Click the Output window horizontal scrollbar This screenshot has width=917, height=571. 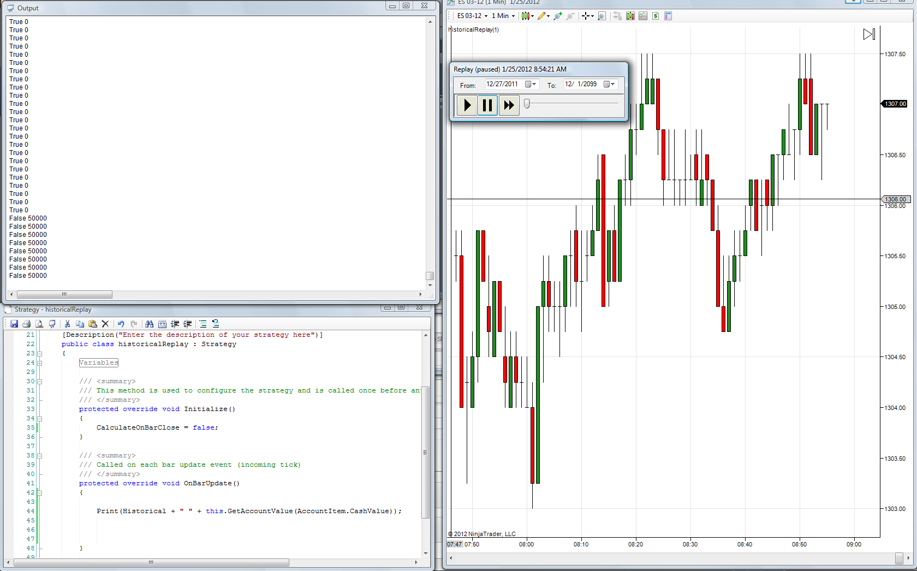click(64, 294)
